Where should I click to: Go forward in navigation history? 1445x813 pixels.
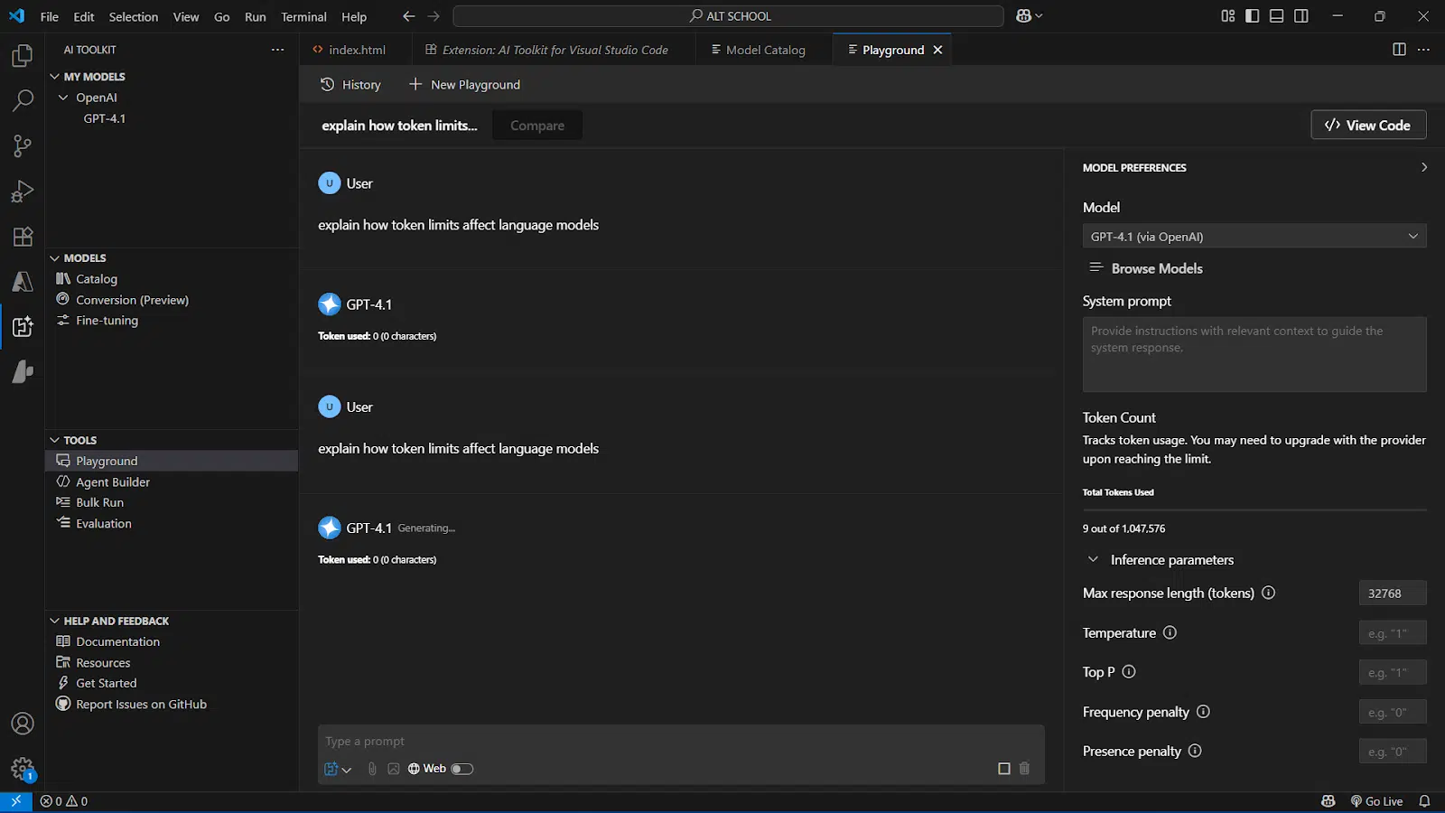tap(433, 16)
